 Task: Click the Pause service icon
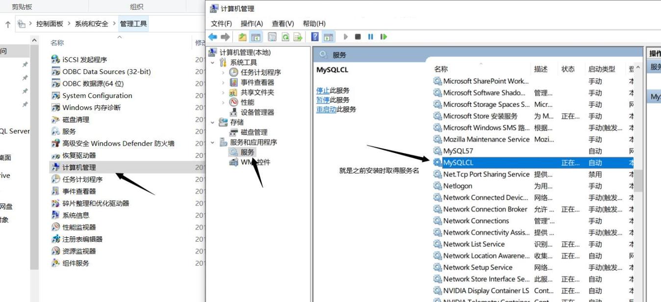[x=371, y=37]
